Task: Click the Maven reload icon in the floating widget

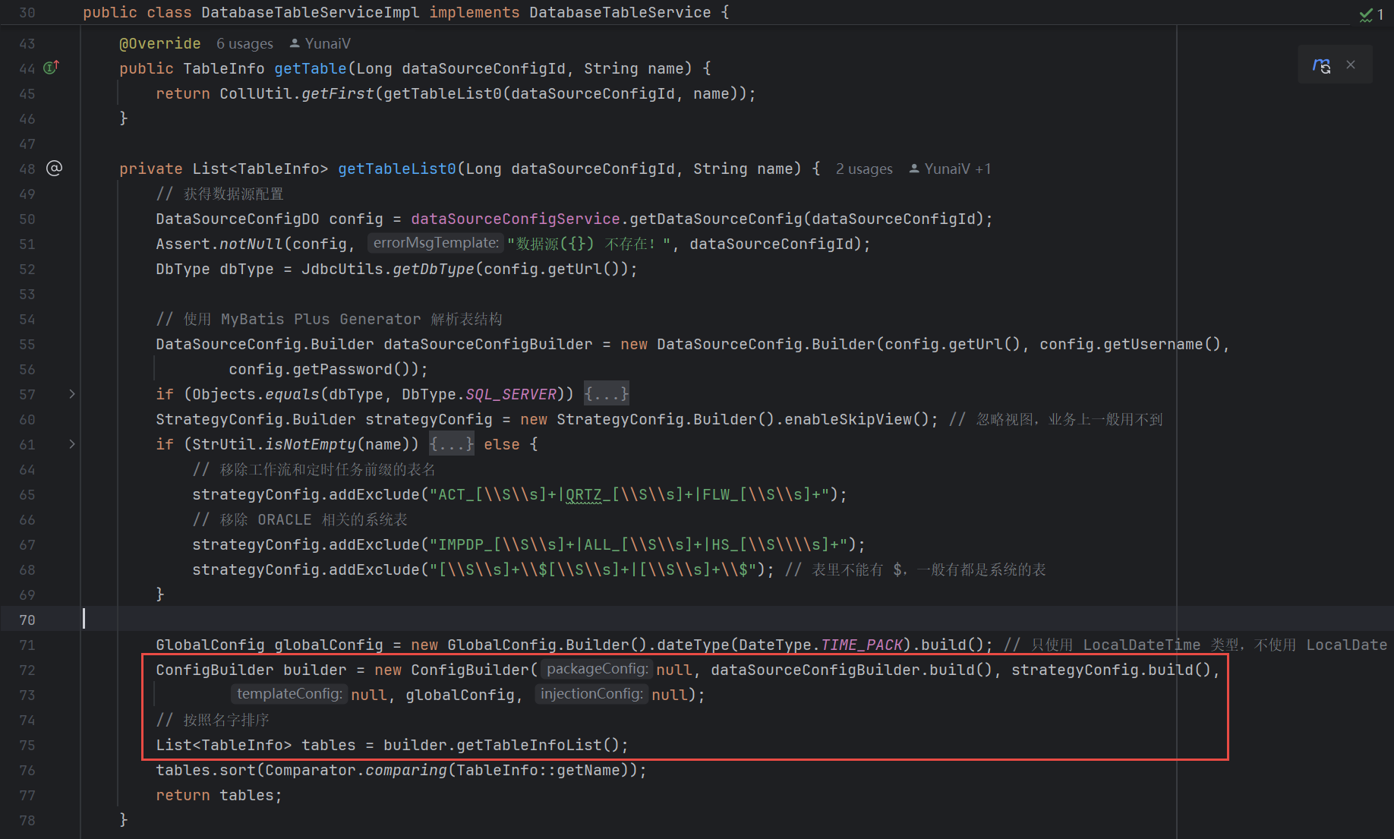Action: tap(1322, 65)
